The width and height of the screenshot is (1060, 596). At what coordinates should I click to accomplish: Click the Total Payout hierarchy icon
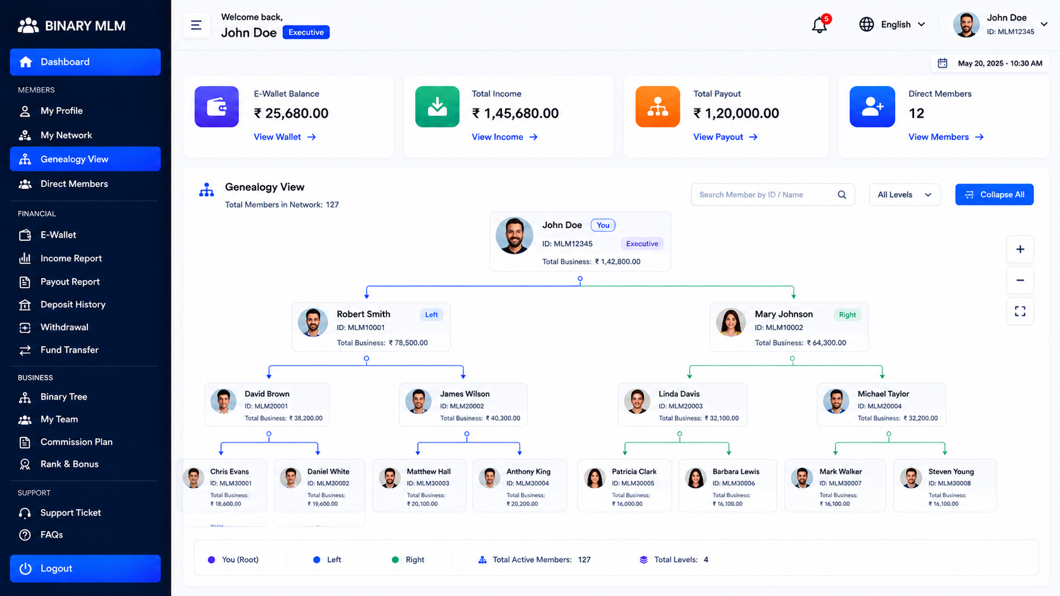pyautogui.click(x=657, y=106)
